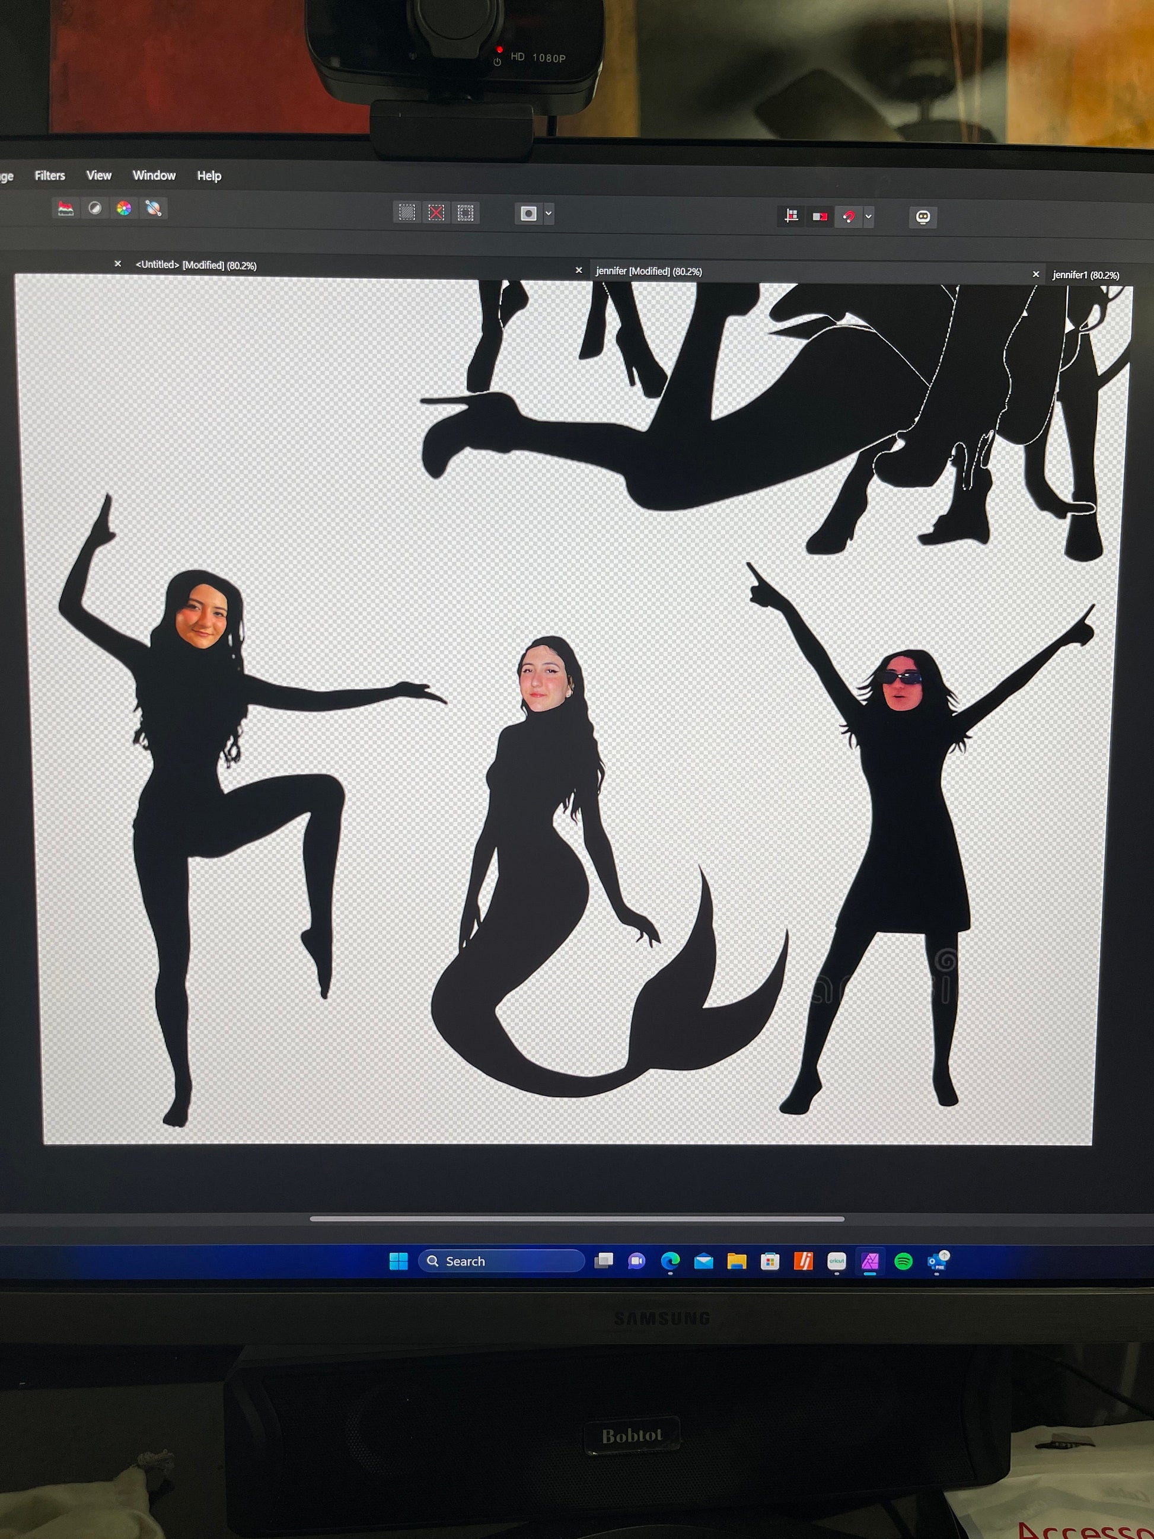Apply Auto White Balance
The image size is (1154, 1539).
point(153,208)
